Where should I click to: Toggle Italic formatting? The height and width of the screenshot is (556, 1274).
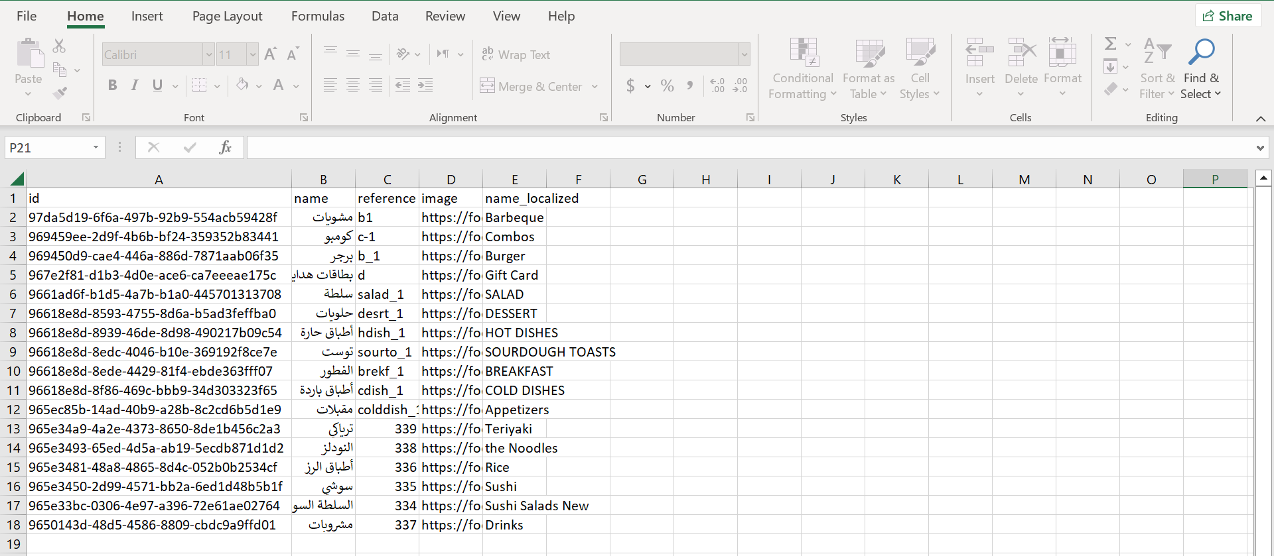tap(135, 85)
